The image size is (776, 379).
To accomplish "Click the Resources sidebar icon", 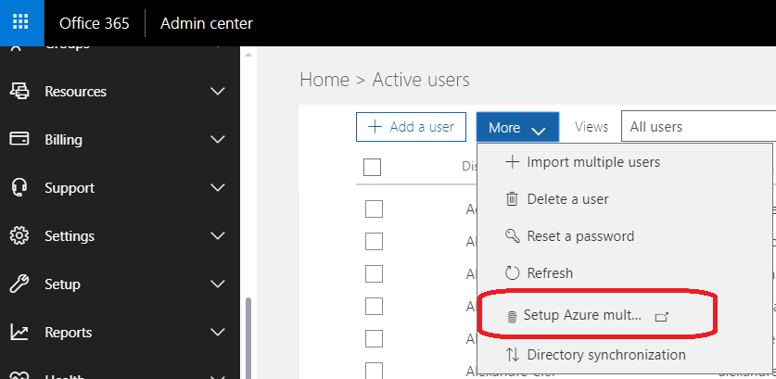I will pyautogui.click(x=19, y=92).
